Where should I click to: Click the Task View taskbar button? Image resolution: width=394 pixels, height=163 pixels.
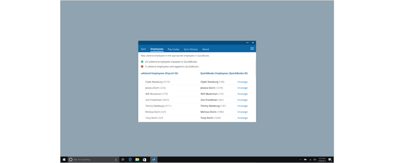coord(123,159)
